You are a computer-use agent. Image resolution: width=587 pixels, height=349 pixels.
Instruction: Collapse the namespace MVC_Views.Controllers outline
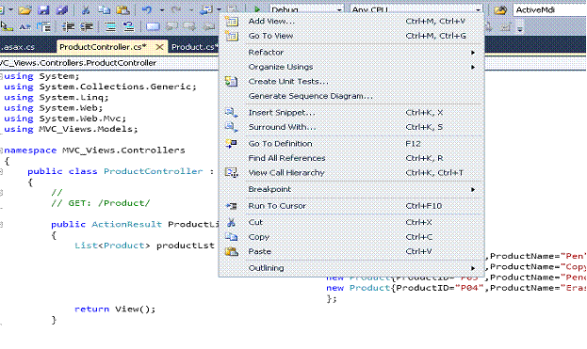pos(2,151)
